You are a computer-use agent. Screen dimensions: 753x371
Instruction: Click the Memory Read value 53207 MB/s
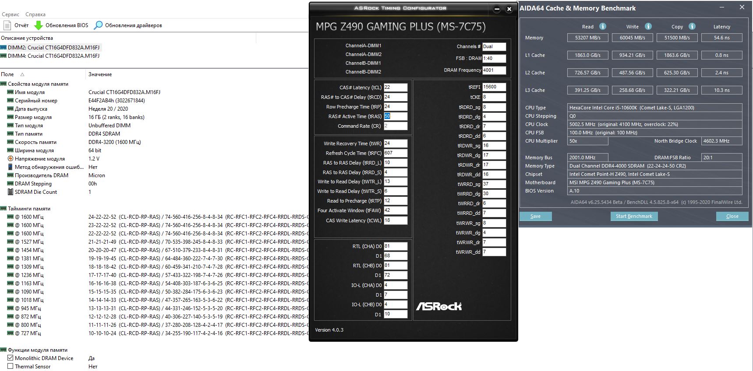tap(587, 38)
